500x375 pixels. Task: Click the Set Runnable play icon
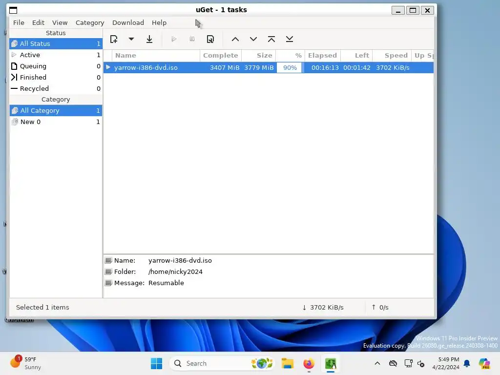point(174,39)
